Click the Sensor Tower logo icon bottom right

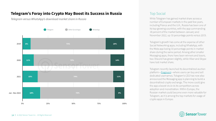(182, 114)
